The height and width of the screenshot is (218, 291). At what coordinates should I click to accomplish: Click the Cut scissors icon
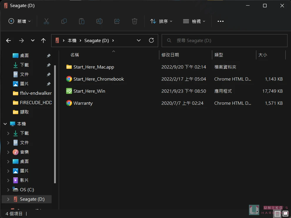pyautogui.click(x=46, y=21)
